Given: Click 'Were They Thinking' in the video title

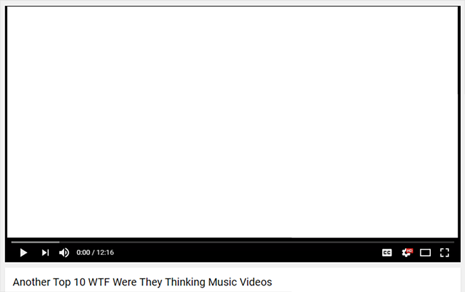Looking at the screenshot, I should (x=159, y=282).
